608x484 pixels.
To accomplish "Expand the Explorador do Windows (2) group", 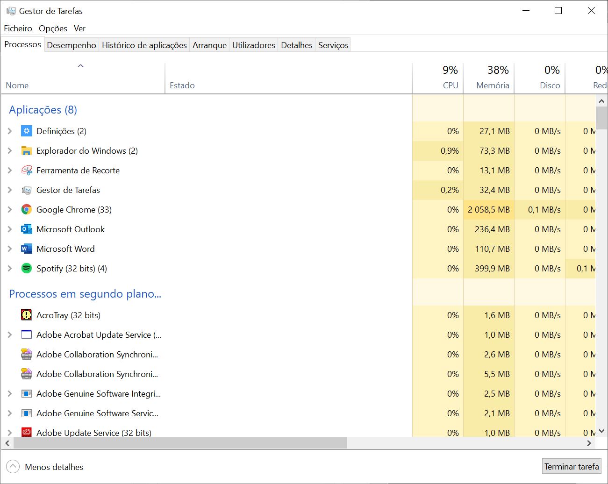I will (x=10, y=151).
